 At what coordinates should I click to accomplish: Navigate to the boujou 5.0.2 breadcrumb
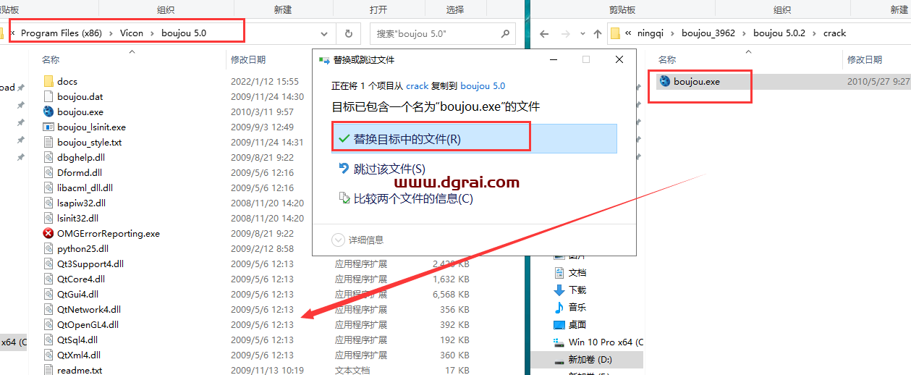point(779,33)
